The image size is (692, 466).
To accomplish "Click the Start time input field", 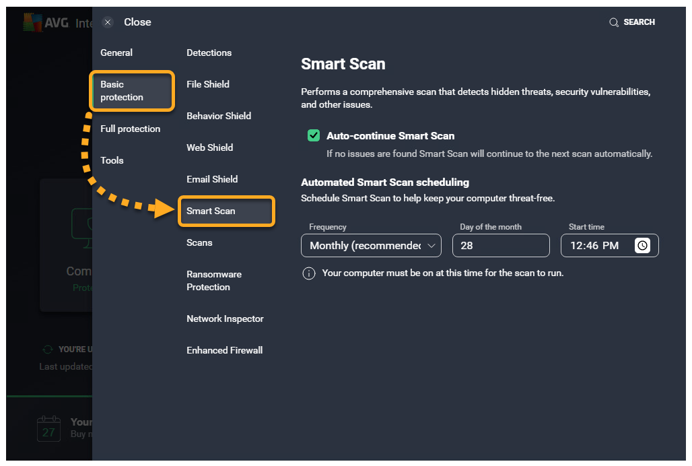I will click(x=596, y=246).
